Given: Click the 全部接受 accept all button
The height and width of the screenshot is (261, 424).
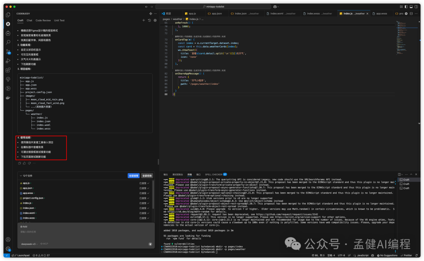Looking at the screenshot, I should (133, 176).
